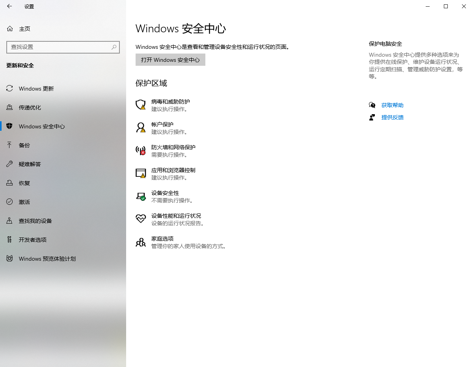Screen dimensions: 473x367
Task: Close the 设置 window
Action: [464, 6]
